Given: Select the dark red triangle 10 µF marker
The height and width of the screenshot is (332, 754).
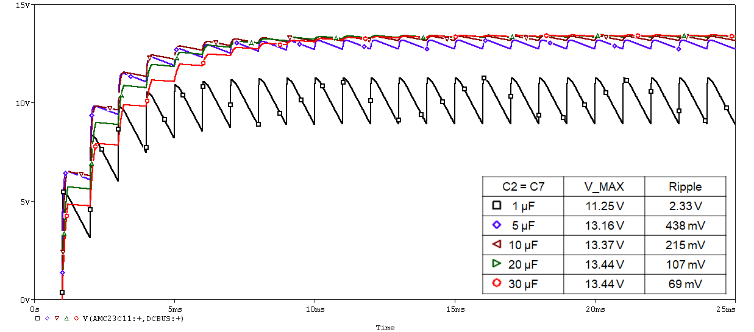Looking at the screenshot, I should 497,244.
